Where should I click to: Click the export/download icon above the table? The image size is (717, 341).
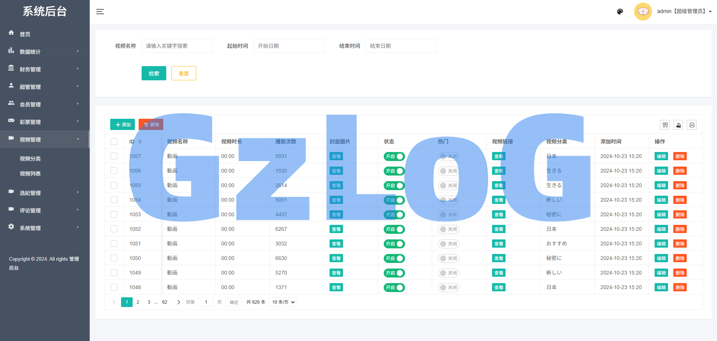[678, 125]
